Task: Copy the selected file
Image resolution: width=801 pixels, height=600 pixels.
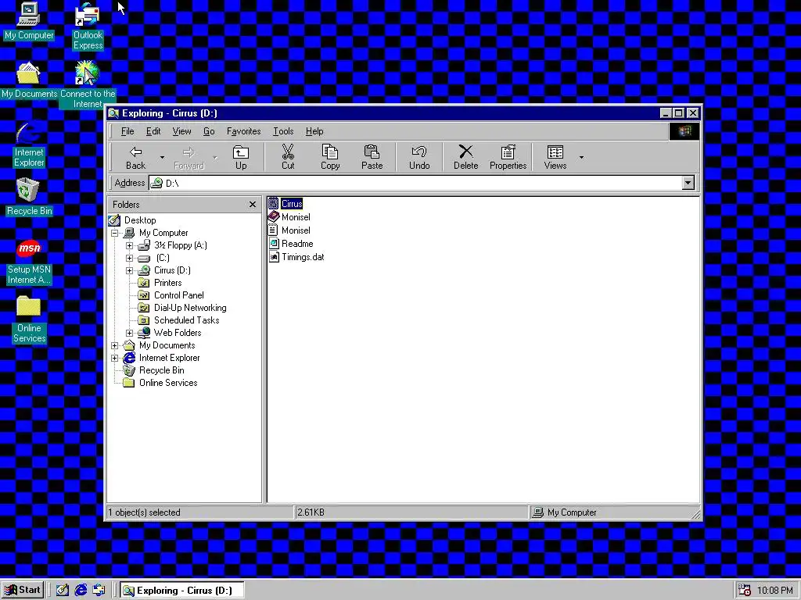Action: [x=330, y=157]
